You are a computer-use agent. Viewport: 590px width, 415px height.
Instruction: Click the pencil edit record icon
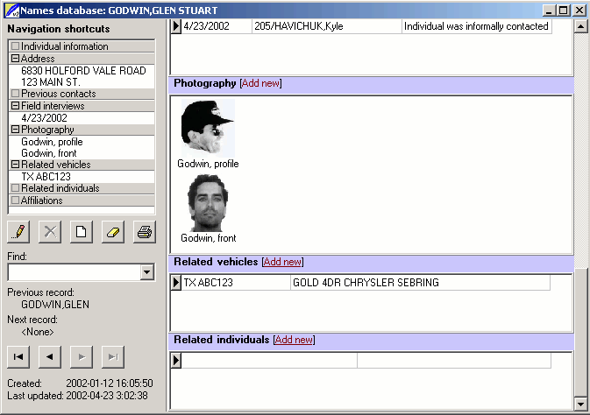18,232
